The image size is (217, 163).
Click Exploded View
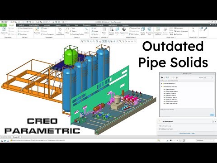pos(134,28)
